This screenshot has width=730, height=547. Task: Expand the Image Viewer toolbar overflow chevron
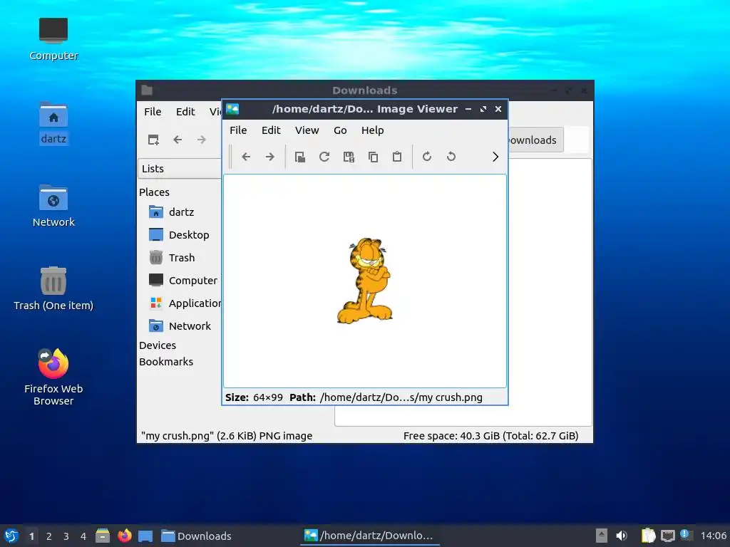495,157
